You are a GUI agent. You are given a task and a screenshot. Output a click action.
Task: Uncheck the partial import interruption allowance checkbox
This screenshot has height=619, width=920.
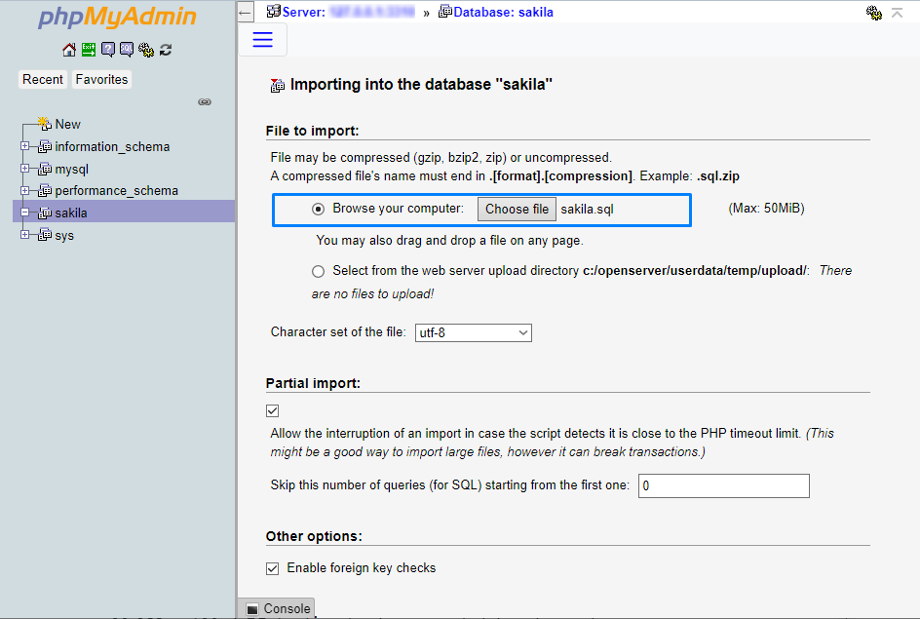pos(272,410)
